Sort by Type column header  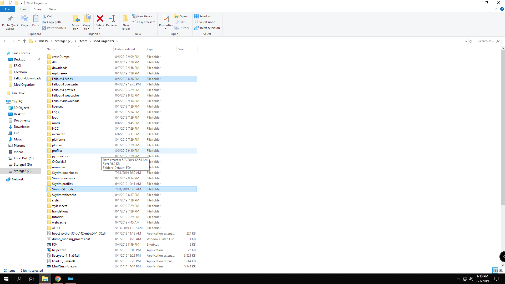click(x=161, y=49)
